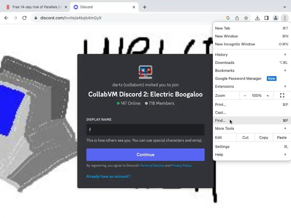291x218 pixels.
Task: Open the Terms of Service link
Action: [x=152, y=165]
